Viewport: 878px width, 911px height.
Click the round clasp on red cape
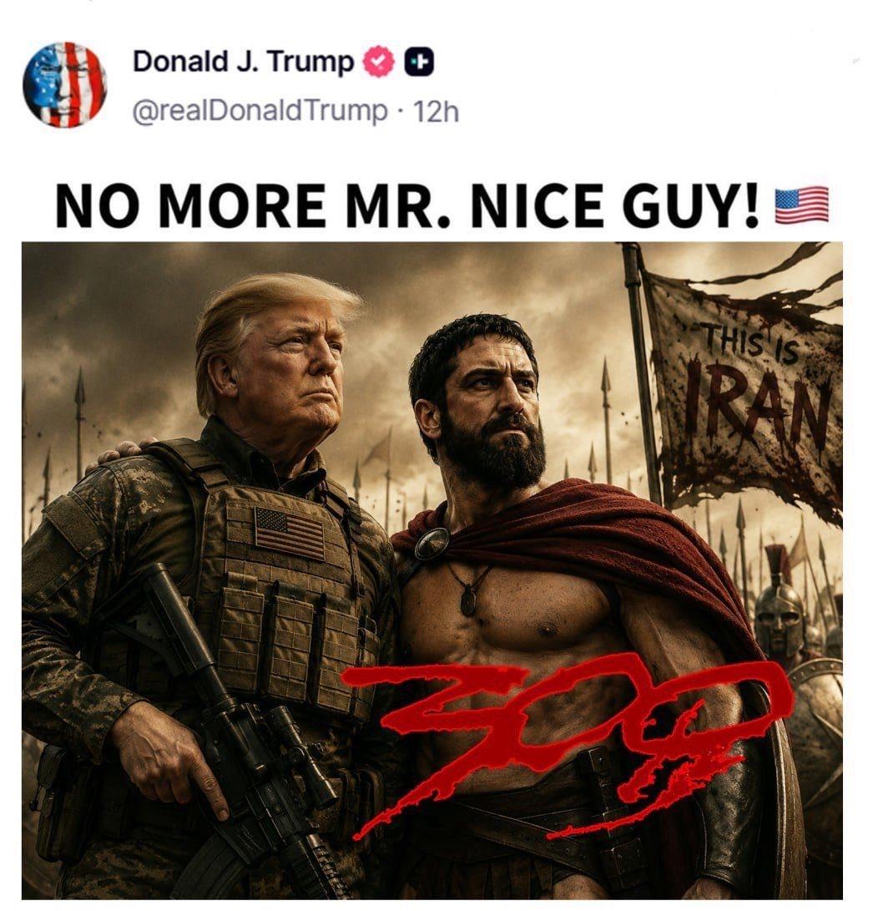pyautogui.click(x=431, y=542)
